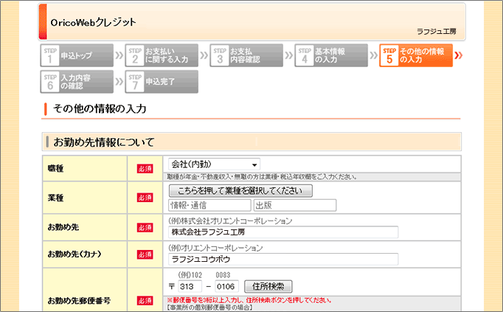Click the 住所検索 button
Image resolution: width=503 pixels, height=312 pixels.
click(x=268, y=286)
